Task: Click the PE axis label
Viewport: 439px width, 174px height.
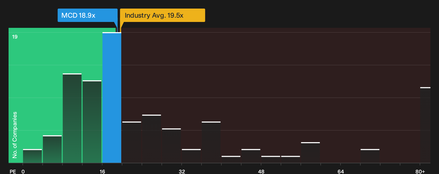Action: coord(13,171)
